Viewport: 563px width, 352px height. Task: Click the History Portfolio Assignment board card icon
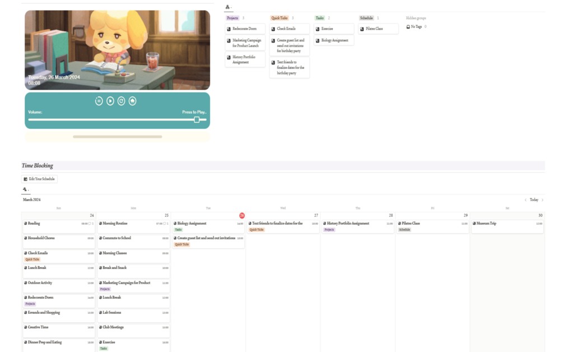[229, 57]
